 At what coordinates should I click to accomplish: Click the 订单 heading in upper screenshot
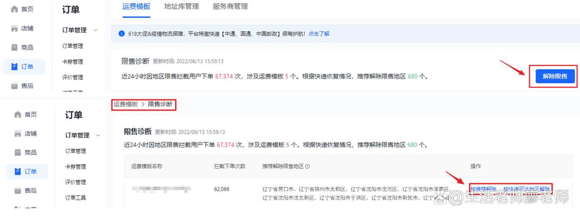[71, 10]
